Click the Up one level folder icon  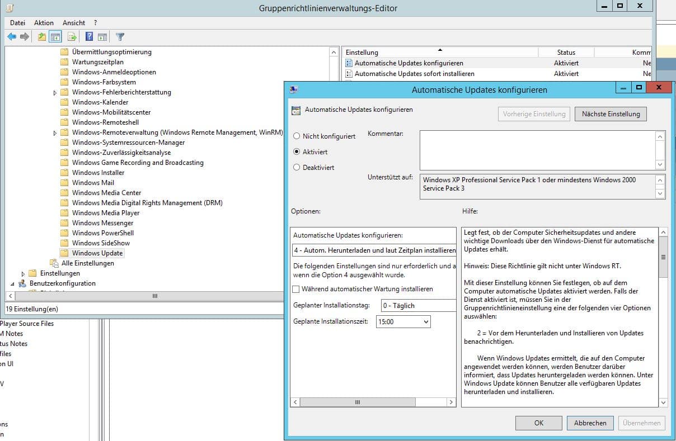(x=42, y=37)
